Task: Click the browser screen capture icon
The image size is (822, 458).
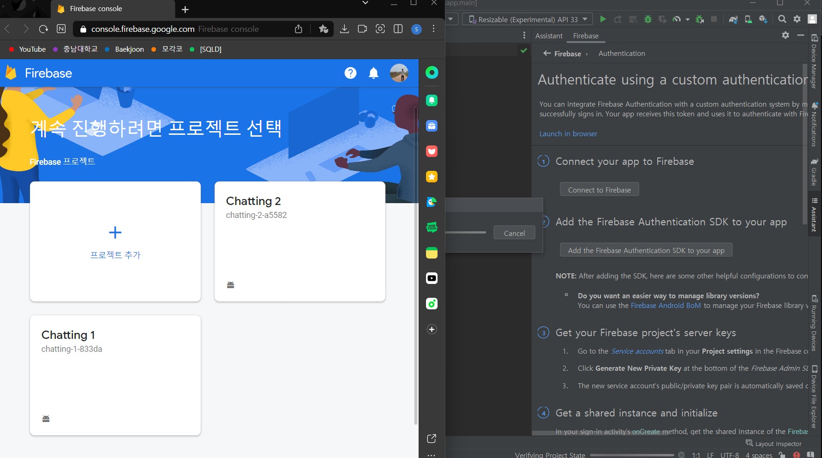Action: pyautogui.click(x=380, y=29)
